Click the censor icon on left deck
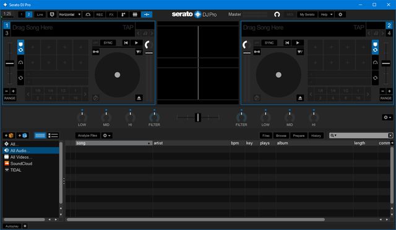This screenshot has width=396, height=230. 139,52
